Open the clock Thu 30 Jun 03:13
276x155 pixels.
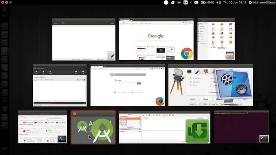click(235, 3)
